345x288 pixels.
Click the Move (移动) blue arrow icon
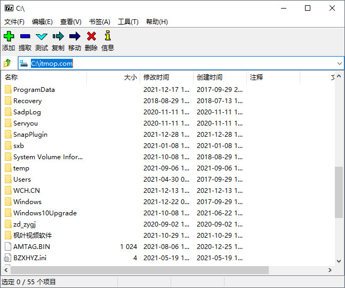(75, 36)
